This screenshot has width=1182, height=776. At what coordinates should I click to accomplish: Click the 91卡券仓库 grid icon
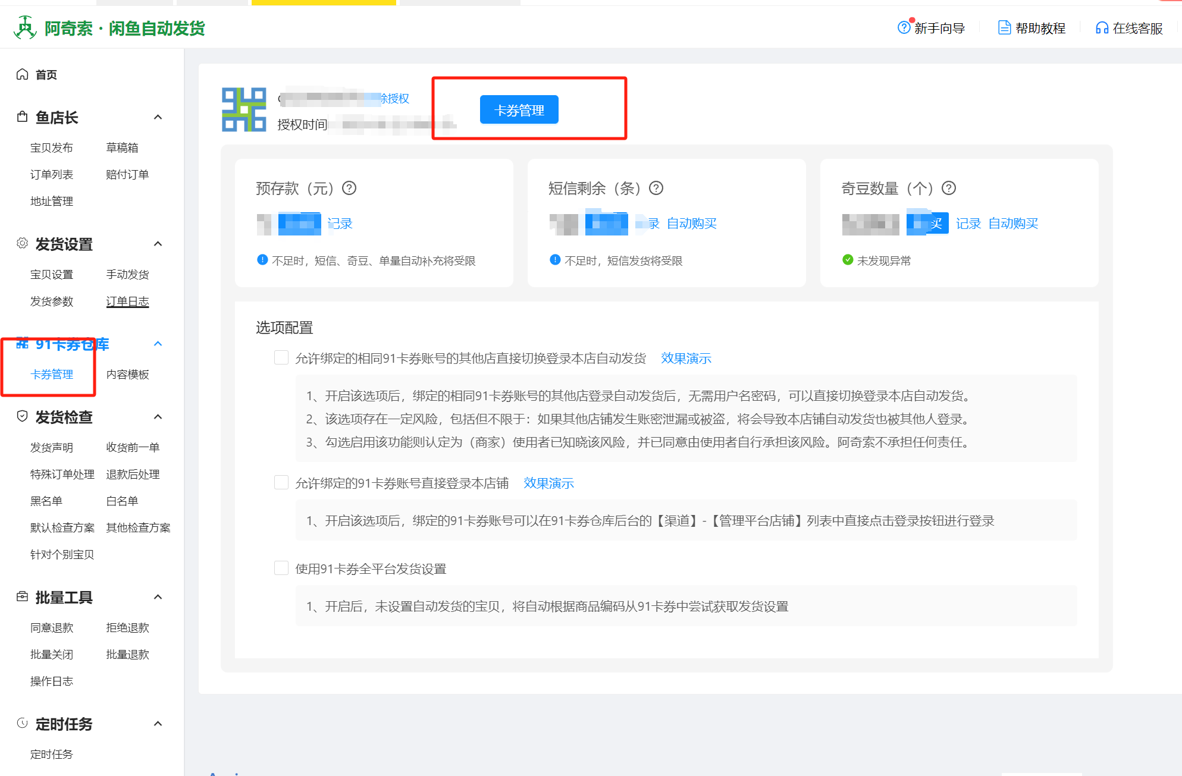point(23,343)
